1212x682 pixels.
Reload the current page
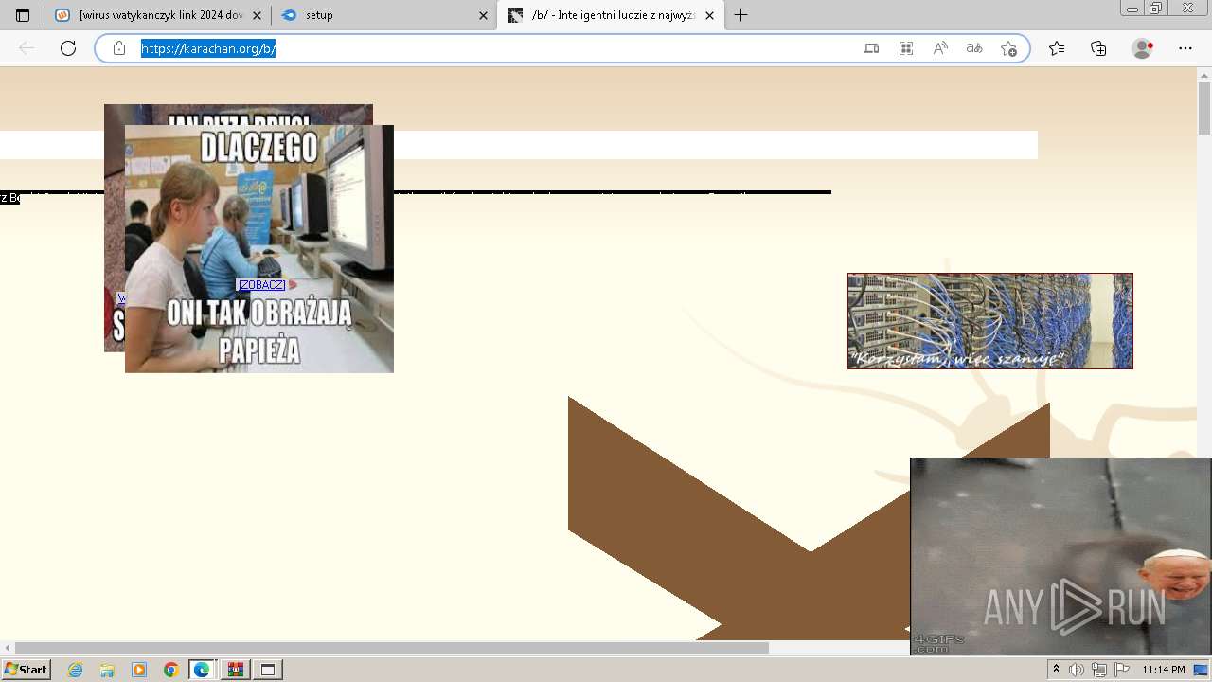68,48
